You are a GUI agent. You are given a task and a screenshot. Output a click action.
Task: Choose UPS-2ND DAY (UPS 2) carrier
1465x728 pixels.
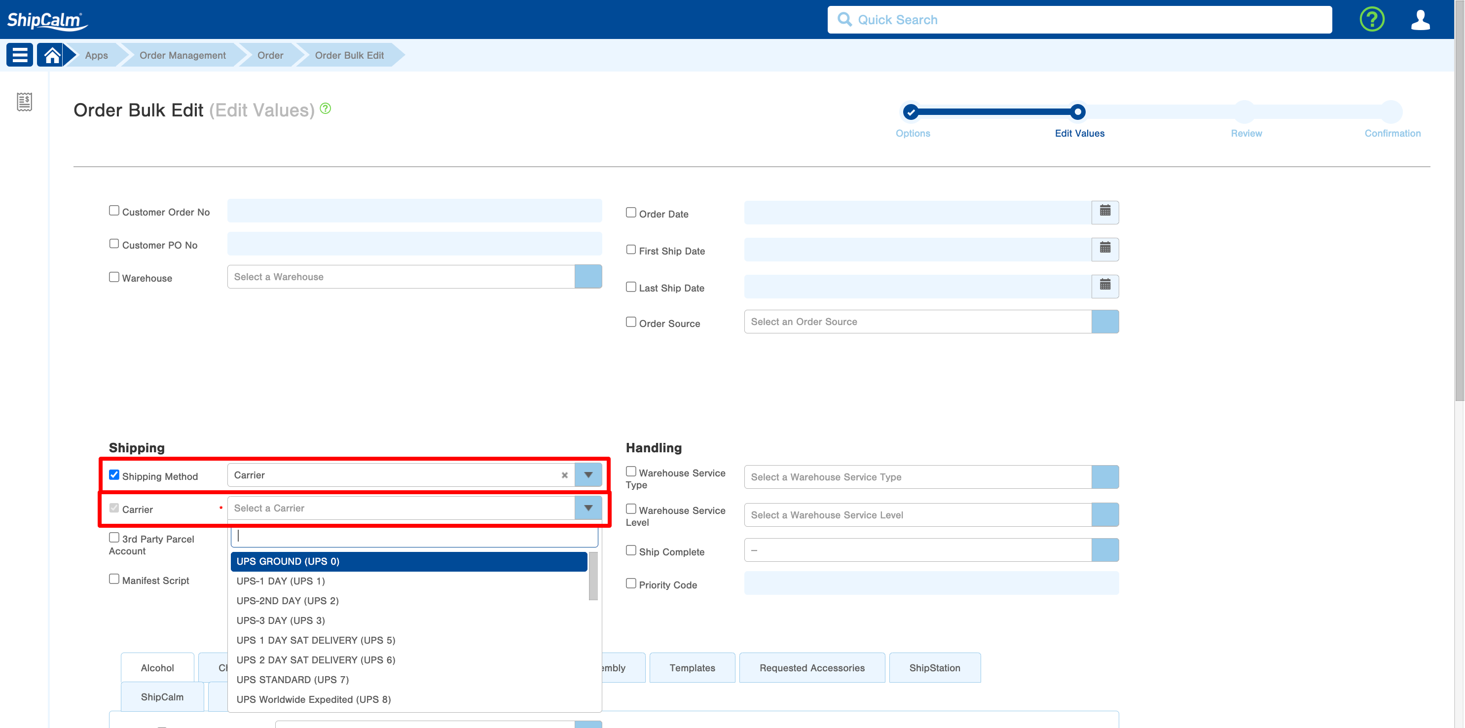point(408,601)
